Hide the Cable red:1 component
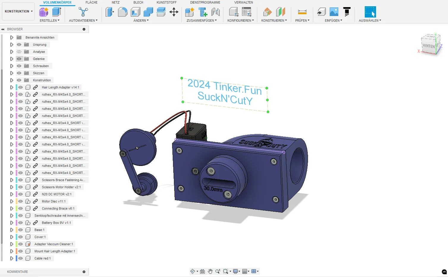Screen dimensions: 448x277 [21, 258]
